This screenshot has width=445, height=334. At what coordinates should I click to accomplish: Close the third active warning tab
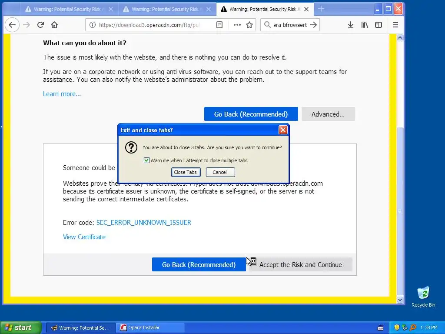(306, 9)
